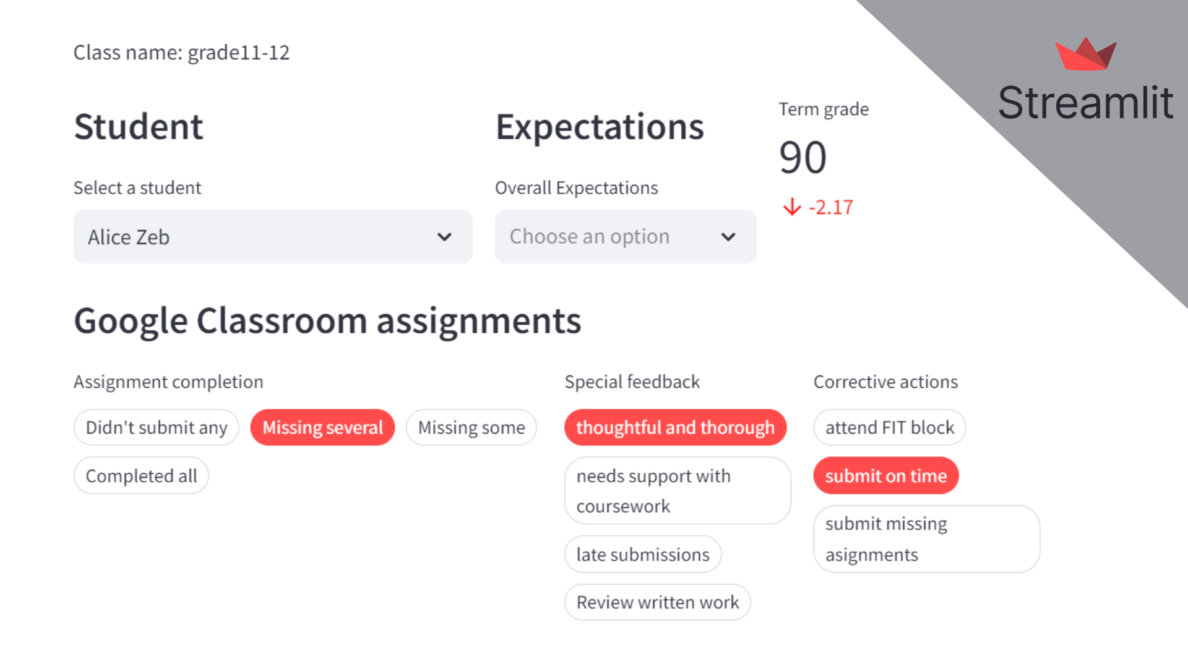Toggle the 'late submissions' feedback option

(641, 554)
